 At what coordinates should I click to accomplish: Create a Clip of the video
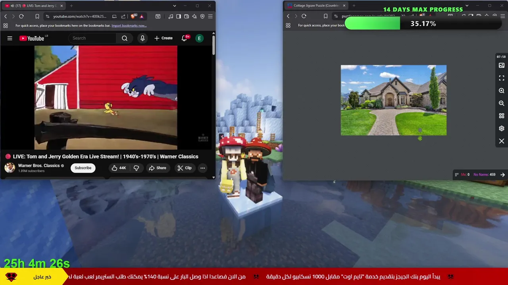[185, 168]
